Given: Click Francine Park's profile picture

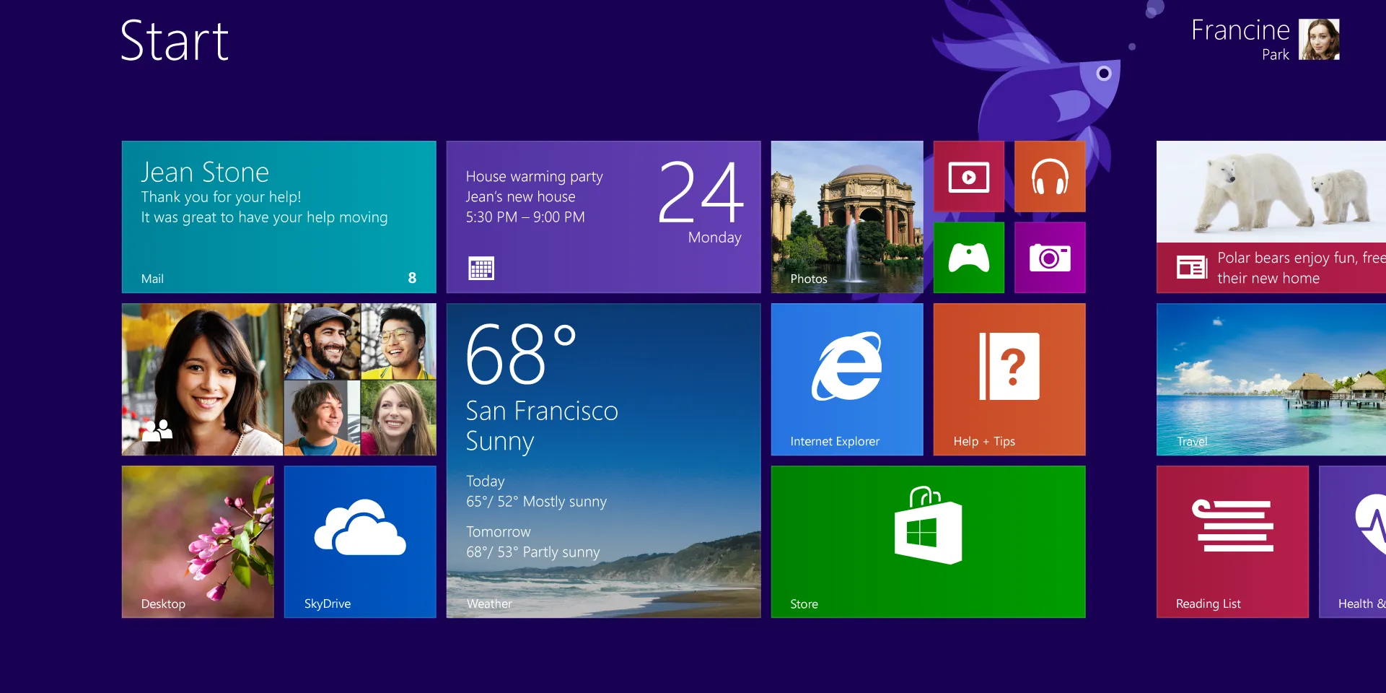Looking at the screenshot, I should pos(1319,39).
